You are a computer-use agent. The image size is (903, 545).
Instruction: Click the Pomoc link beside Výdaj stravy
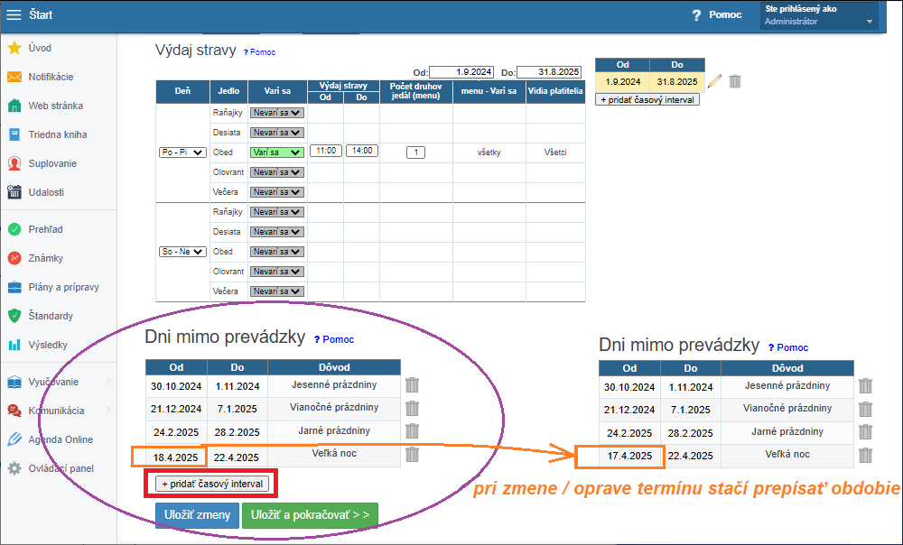click(x=259, y=52)
